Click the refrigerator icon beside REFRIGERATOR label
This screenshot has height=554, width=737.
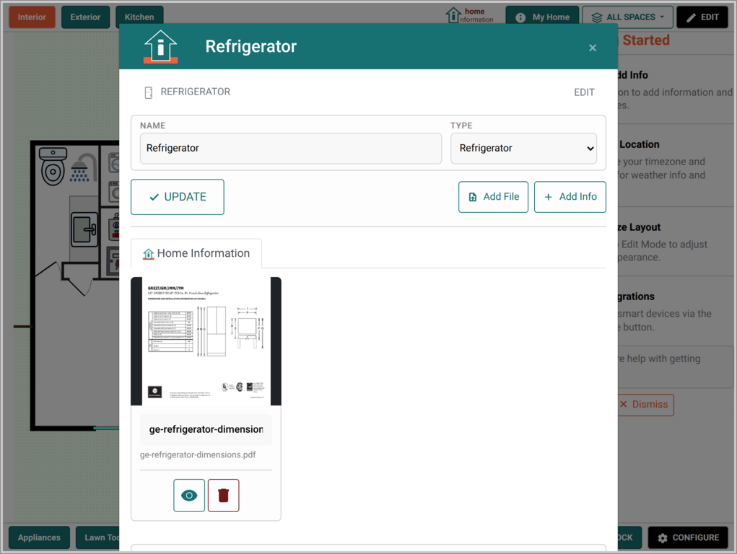(x=149, y=92)
